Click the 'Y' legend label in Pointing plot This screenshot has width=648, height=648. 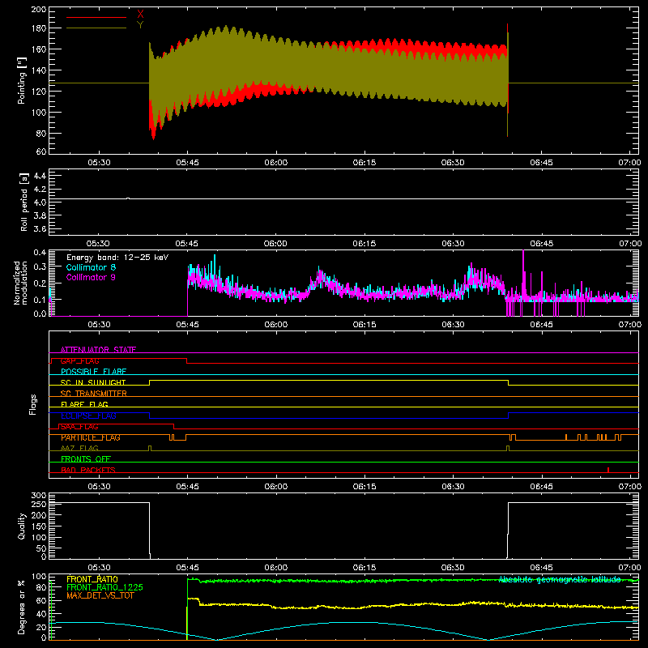point(140,25)
